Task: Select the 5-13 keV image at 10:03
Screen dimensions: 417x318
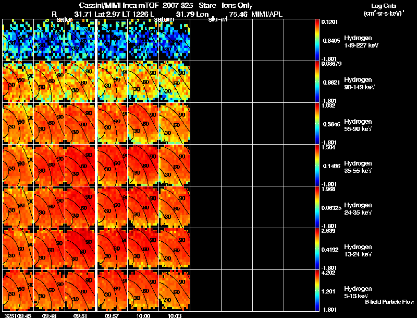Action: (175, 290)
